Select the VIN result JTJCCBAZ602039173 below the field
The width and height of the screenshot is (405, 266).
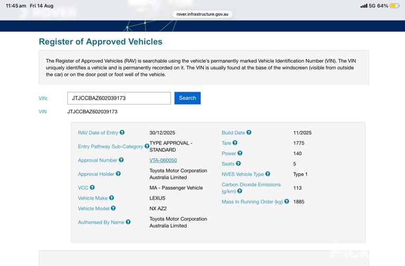pos(92,112)
